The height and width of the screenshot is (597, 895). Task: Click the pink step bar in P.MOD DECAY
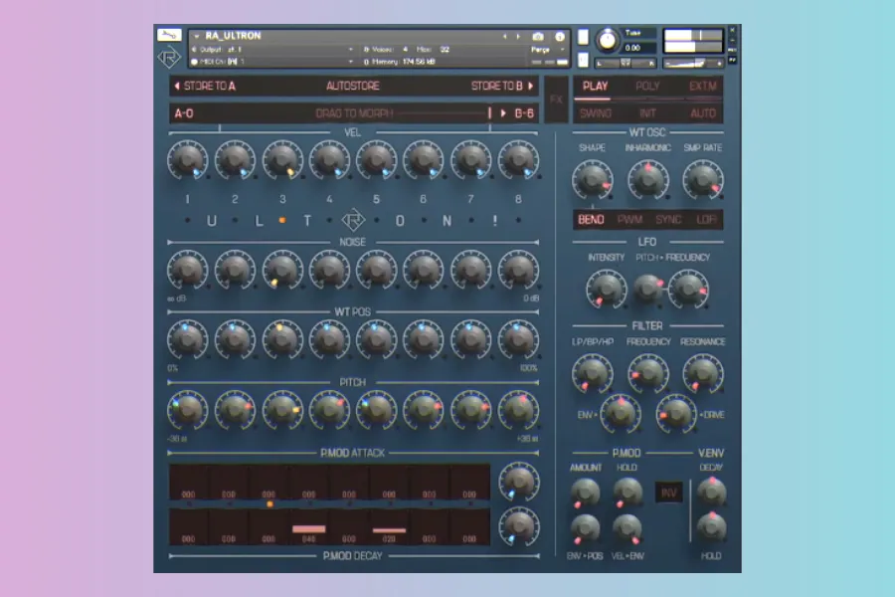point(309,529)
